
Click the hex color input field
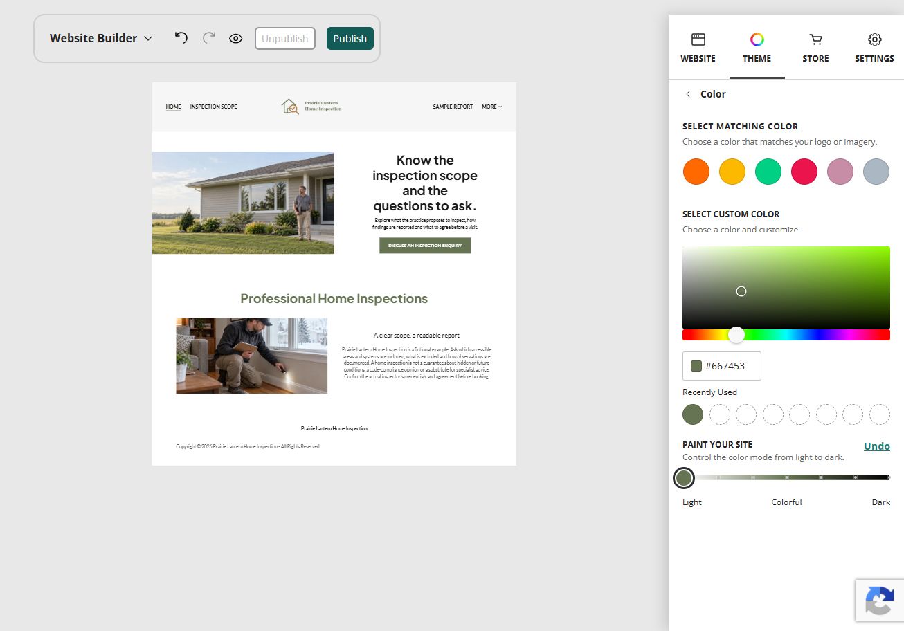[722, 366]
